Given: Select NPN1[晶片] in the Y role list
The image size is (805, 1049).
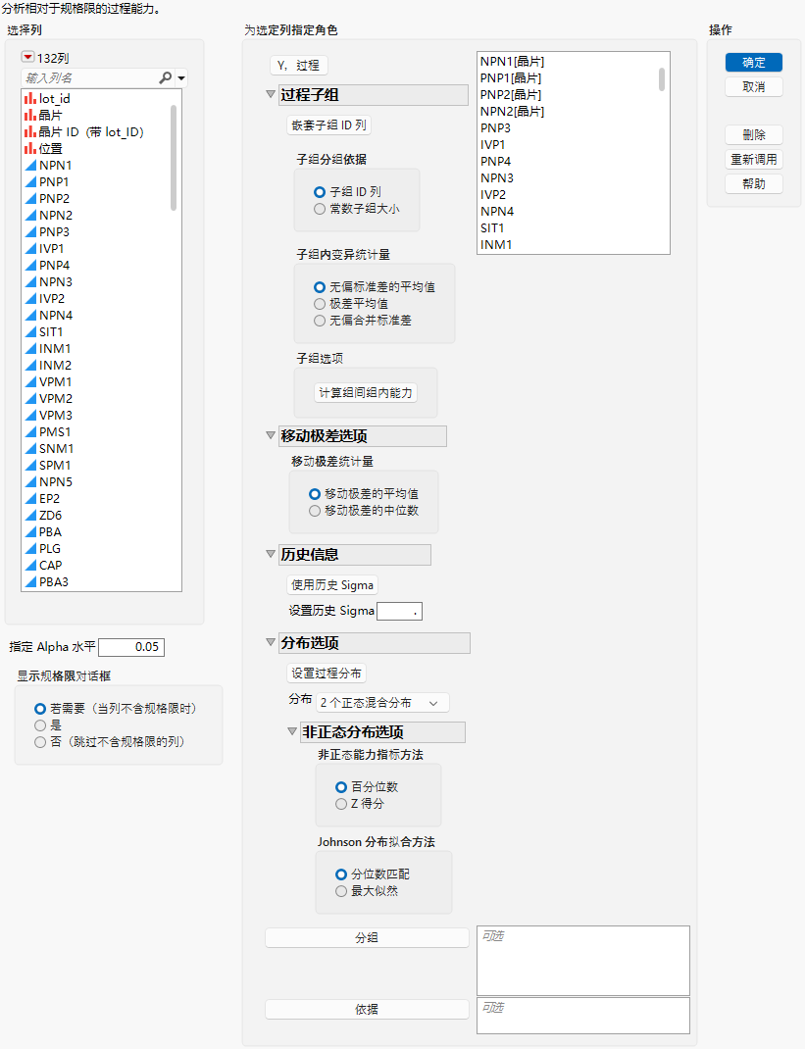Looking at the screenshot, I should 513,62.
